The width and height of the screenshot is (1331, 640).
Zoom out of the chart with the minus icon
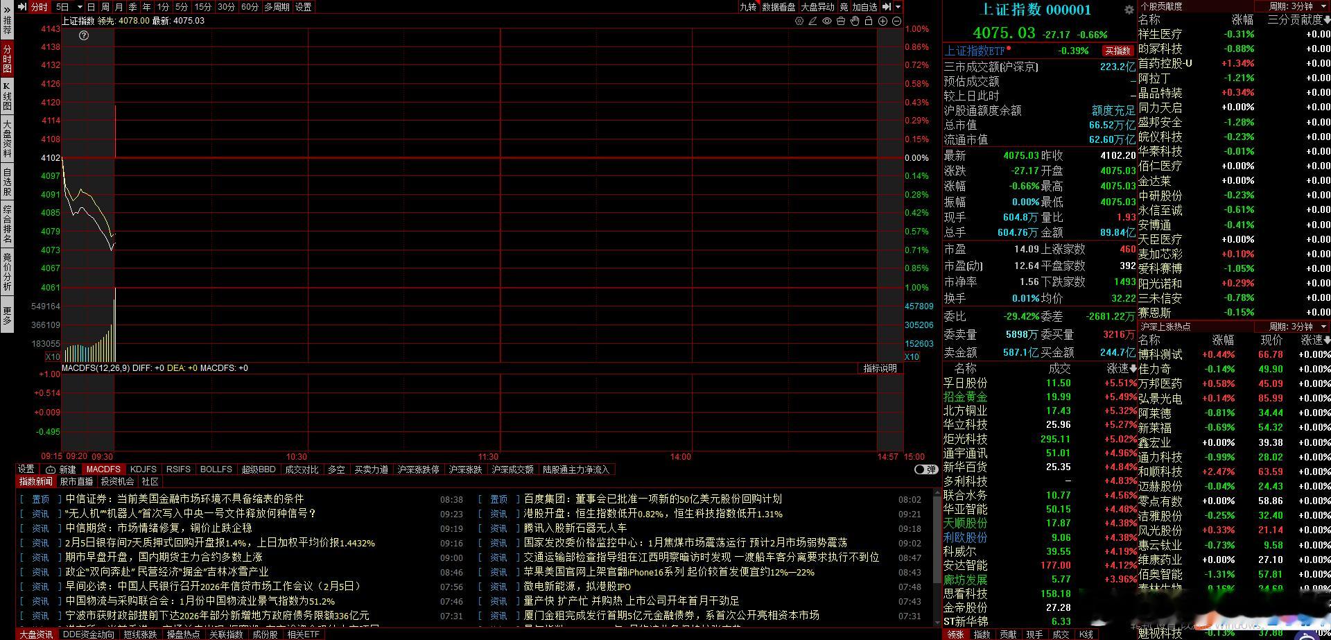click(896, 21)
